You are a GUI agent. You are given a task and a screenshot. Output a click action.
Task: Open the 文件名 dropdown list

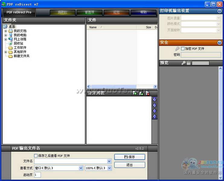pyautogui.click(x=109, y=161)
